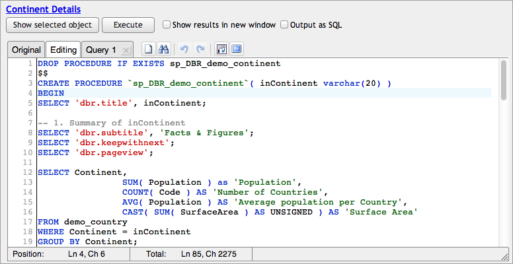Open the Continent Details link
The height and width of the screenshot is (264, 513).
(44, 9)
